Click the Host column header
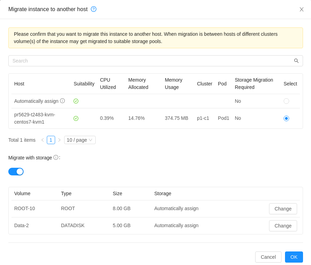The height and width of the screenshot is (265, 311). tap(19, 84)
